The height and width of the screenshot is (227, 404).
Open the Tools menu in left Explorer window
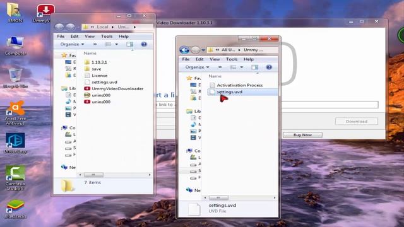(107, 37)
